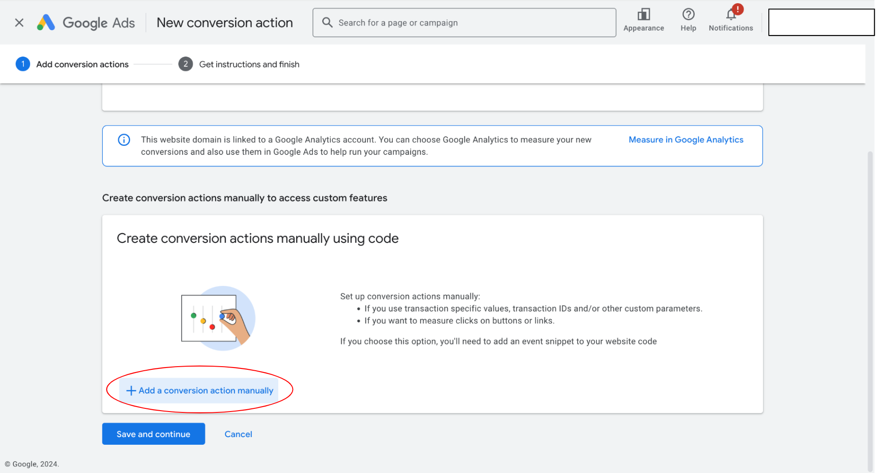
Task: Click the Cancel link
Action: pos(238,434)
